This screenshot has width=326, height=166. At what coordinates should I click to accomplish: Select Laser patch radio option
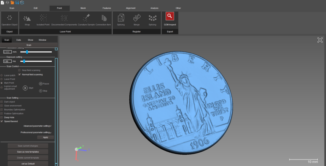2,75
